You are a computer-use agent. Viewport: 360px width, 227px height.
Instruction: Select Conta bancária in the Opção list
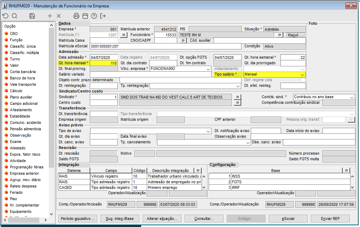[x=23, y=72]
